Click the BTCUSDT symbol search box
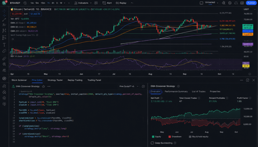Image resolution: width=258 pixels, height=147 pixels. pos(15,3)
